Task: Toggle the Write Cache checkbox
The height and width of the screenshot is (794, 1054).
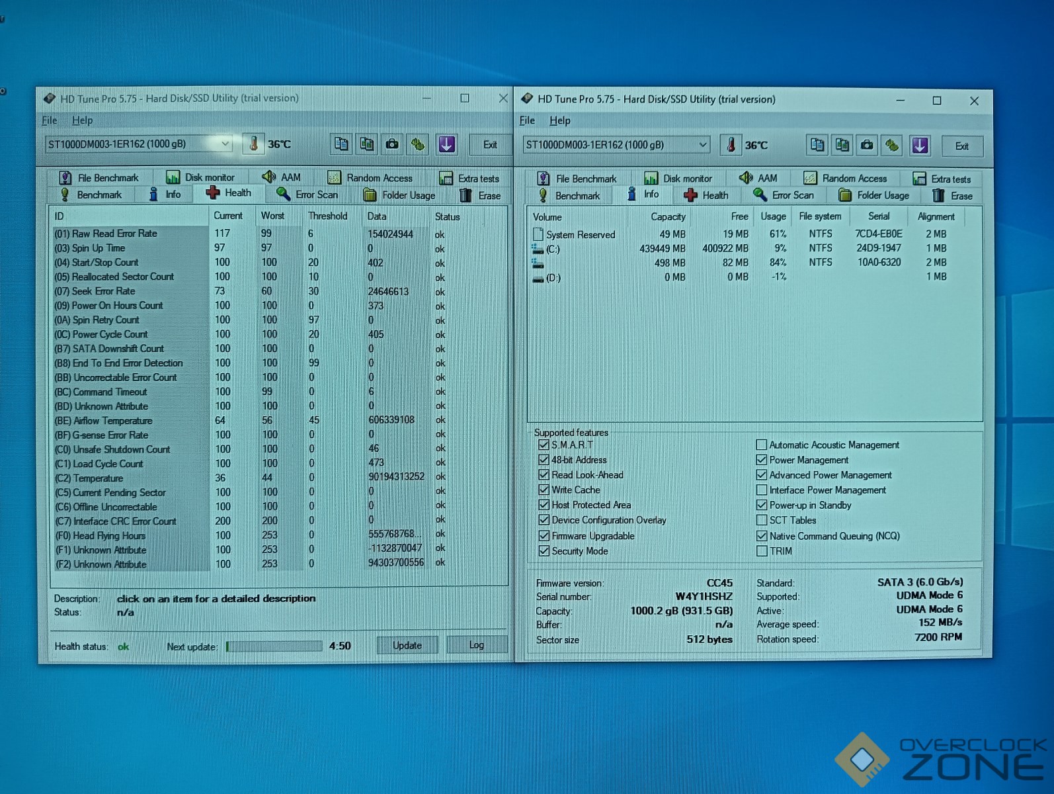Action: tap(544, 490)
